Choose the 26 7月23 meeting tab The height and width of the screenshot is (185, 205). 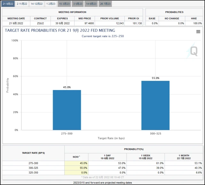click(105, 4)
